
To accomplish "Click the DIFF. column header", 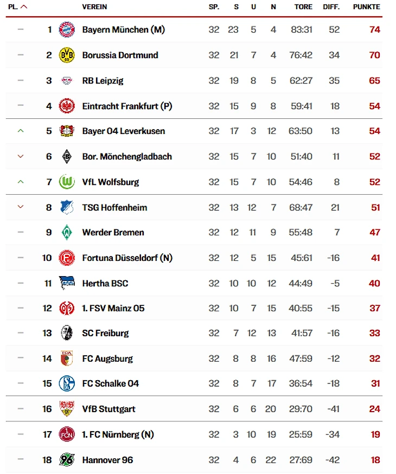I will click(x=331, y=7).
